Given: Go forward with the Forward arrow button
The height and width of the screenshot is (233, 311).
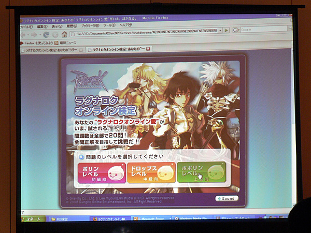Looking at the screenshot, I should (x=34, y=35).
